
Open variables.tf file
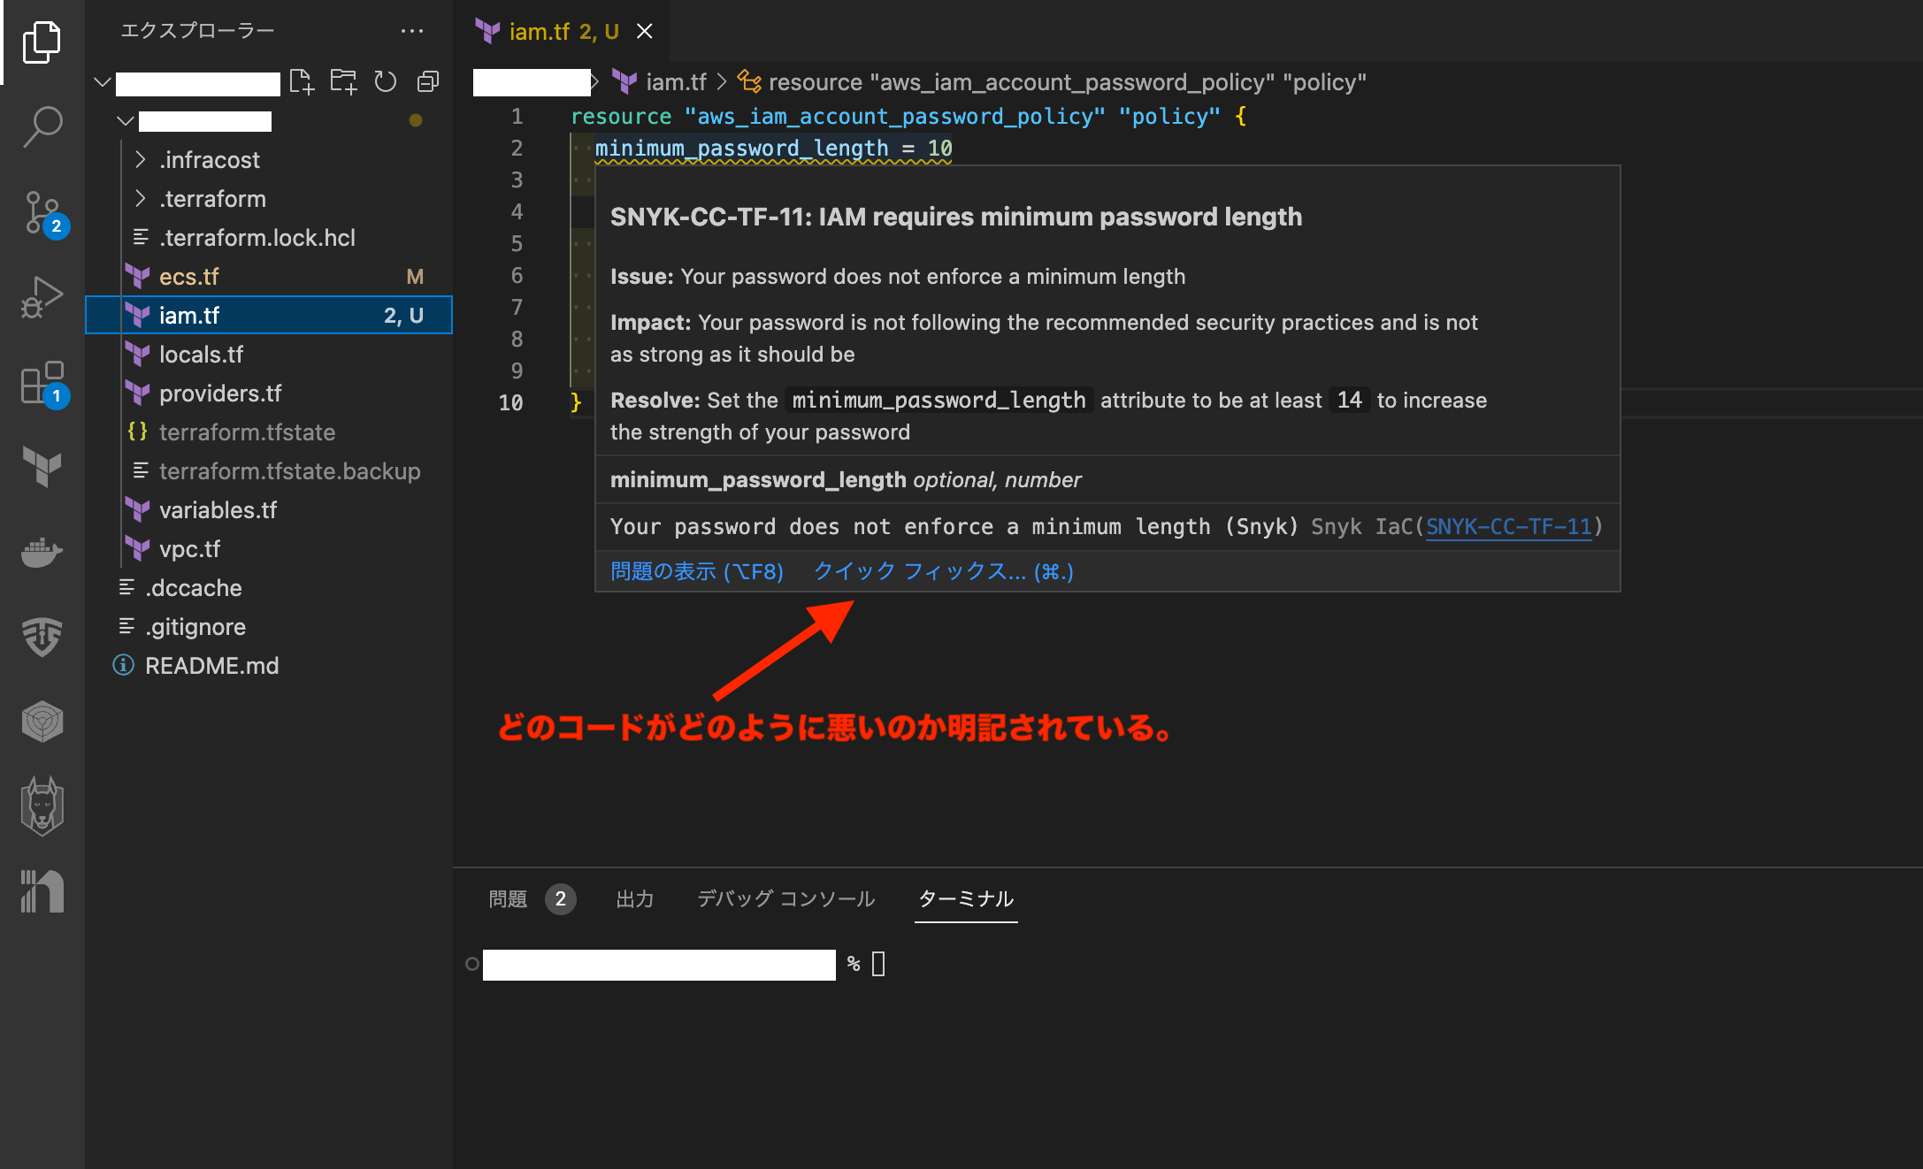(269, 509)
